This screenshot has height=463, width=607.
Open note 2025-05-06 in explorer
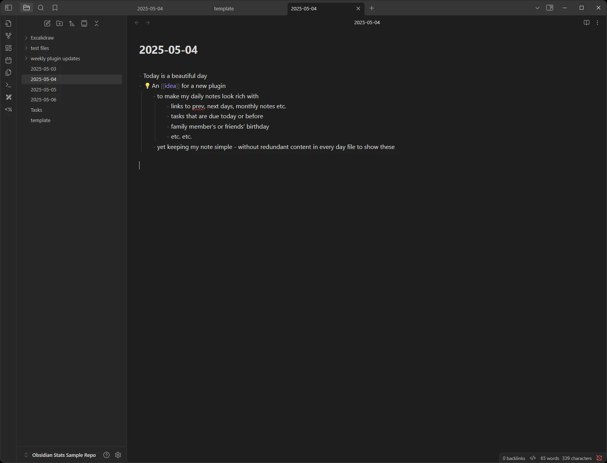(x=72, y=99)
